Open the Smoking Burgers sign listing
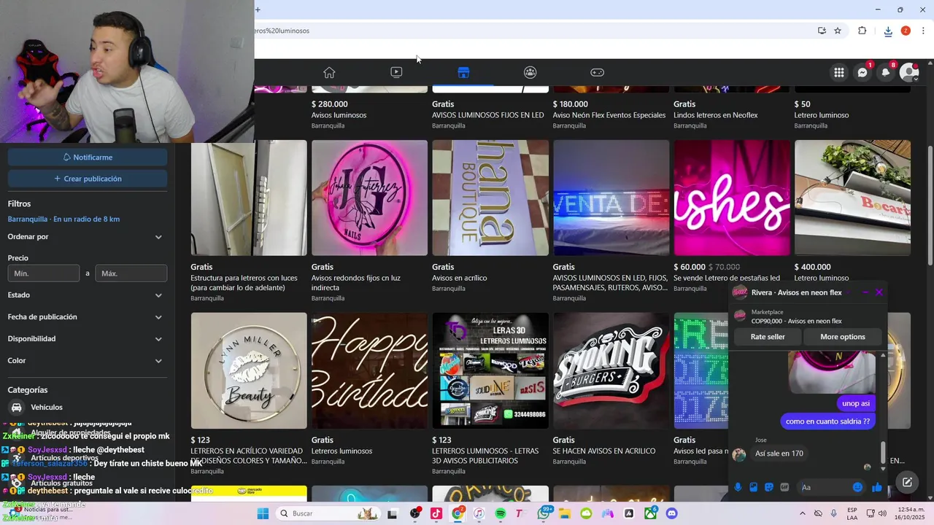The image size is (934, 525). [611, 370]
